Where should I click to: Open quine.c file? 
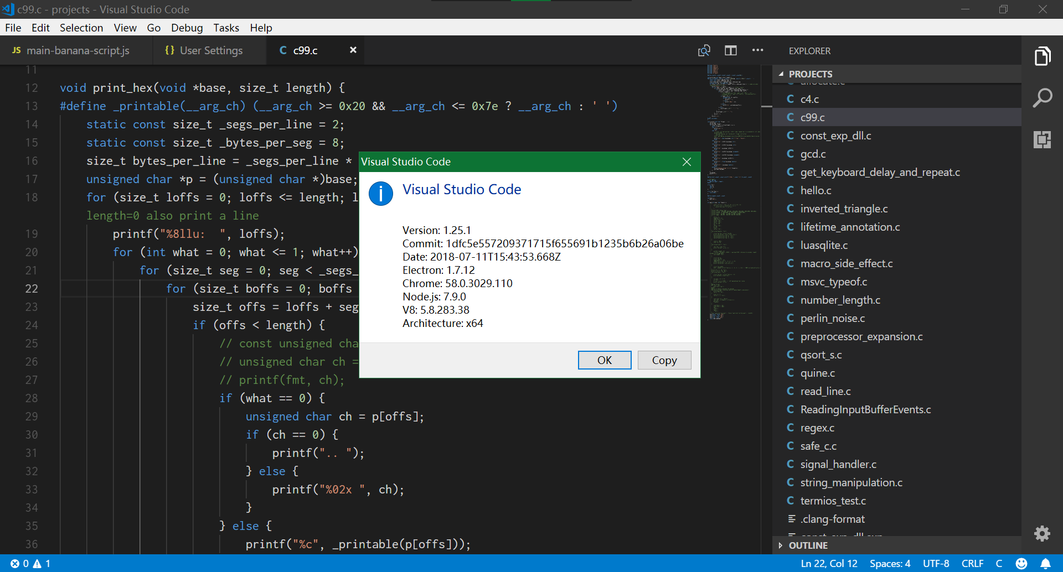tap(897, 373)
